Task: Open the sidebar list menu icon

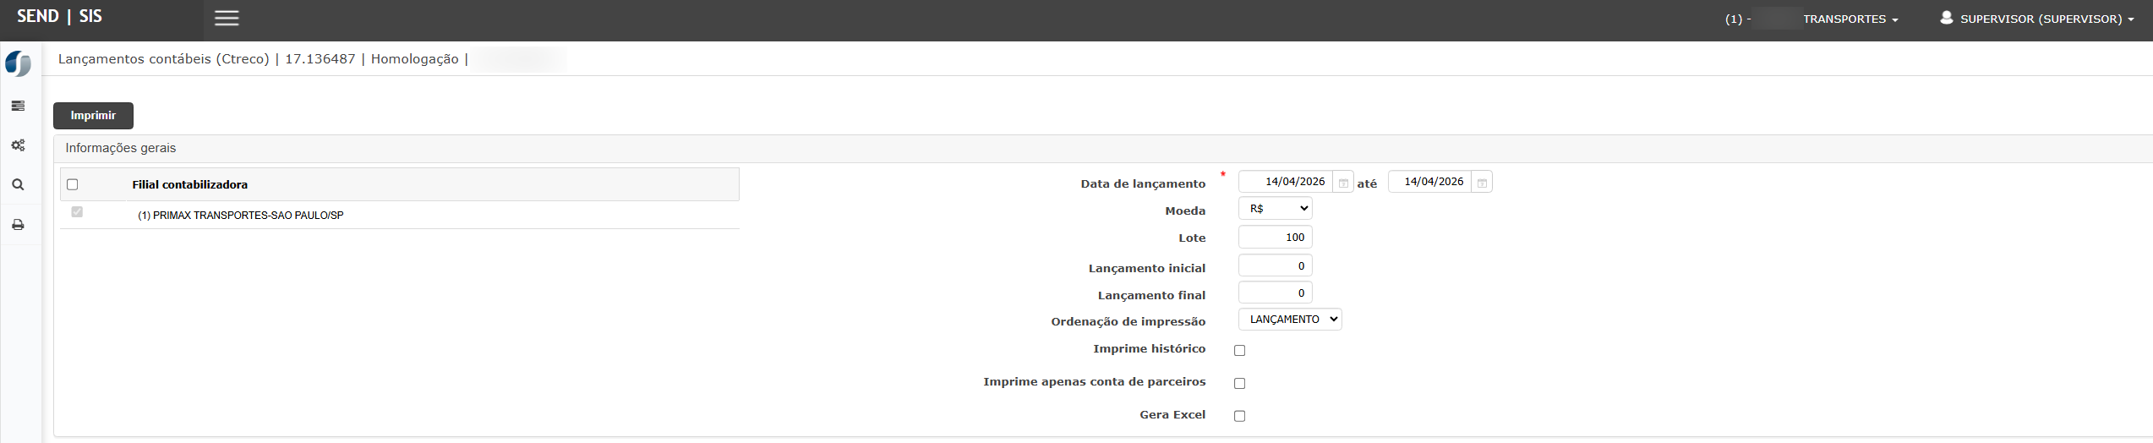Action: 18,106
